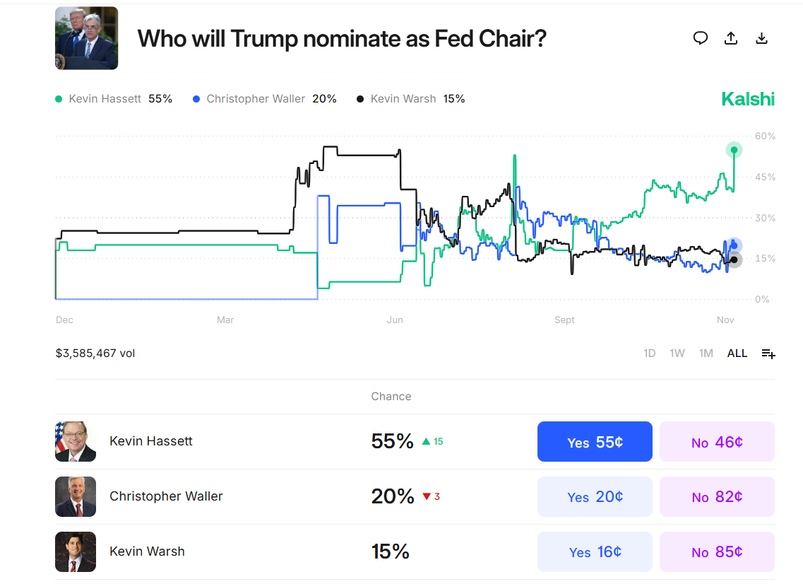Switch chart to 1D timeframe
The height and width of the screenshot is (584, 803).
[649, 353]
